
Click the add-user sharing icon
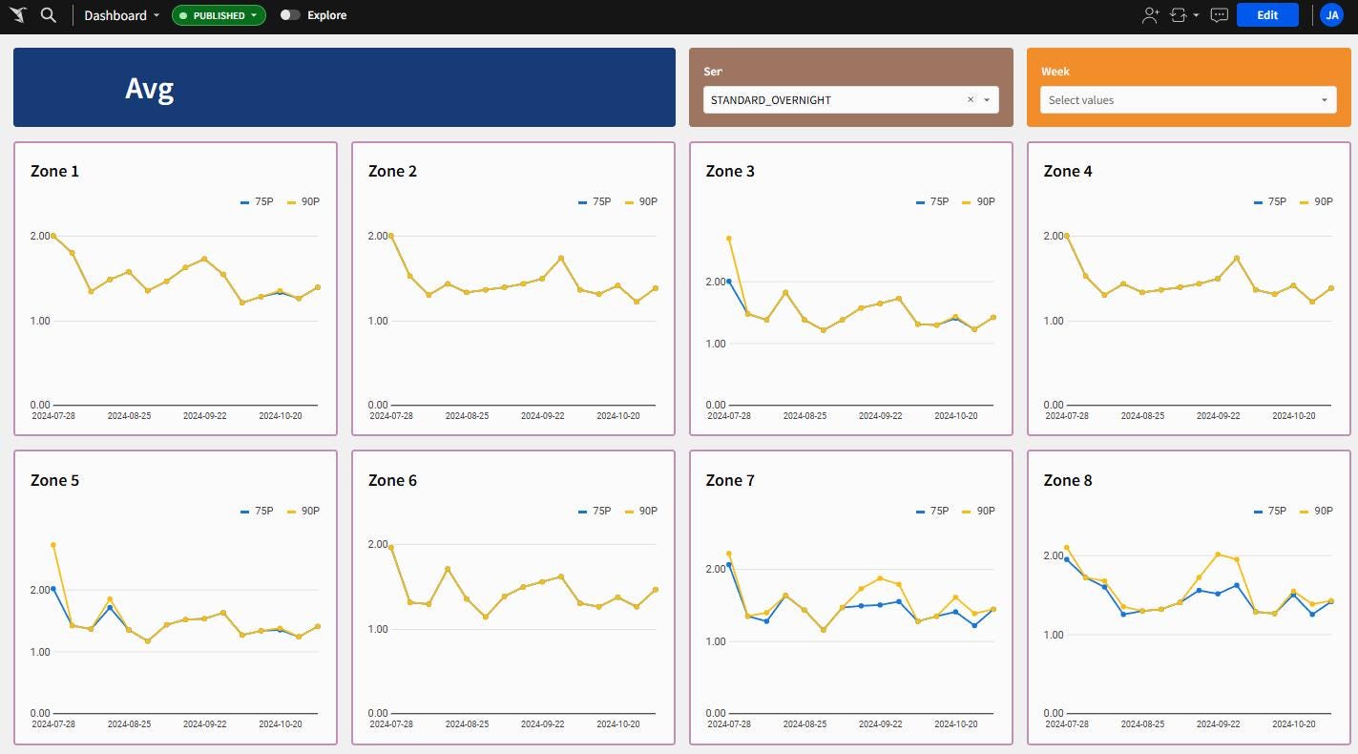tap(1149, 14)
